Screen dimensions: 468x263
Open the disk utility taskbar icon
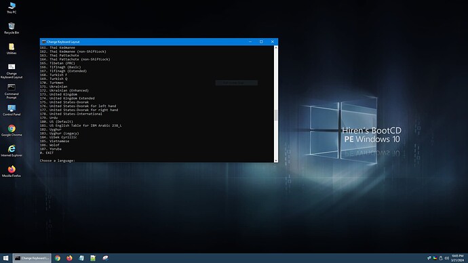click(x=105, y=258)
